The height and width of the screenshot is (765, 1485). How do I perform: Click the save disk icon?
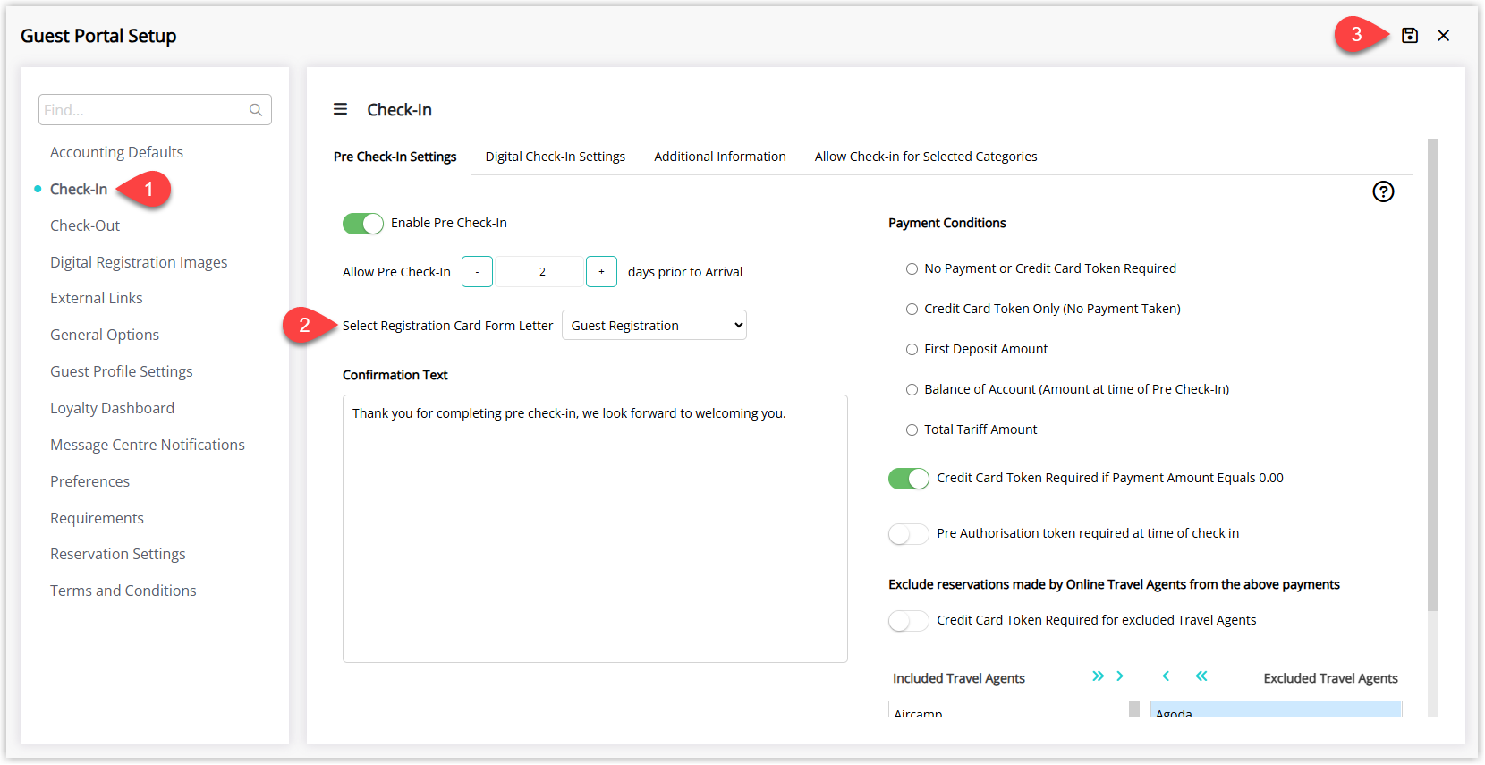tap(1410, 36)
